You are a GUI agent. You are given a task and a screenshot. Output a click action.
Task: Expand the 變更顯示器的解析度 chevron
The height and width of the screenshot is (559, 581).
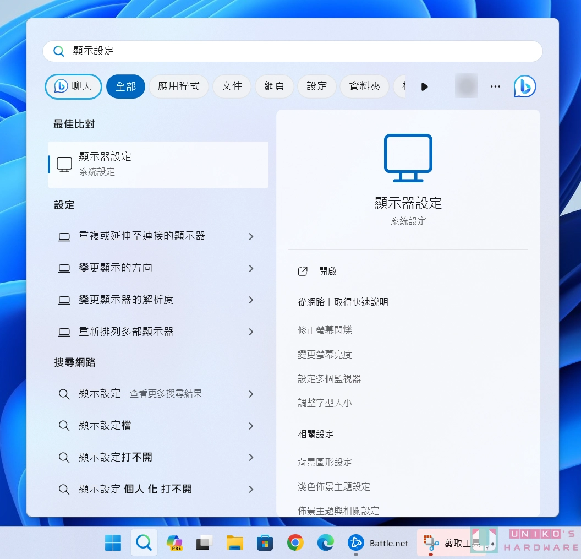(x=251, y=300)
